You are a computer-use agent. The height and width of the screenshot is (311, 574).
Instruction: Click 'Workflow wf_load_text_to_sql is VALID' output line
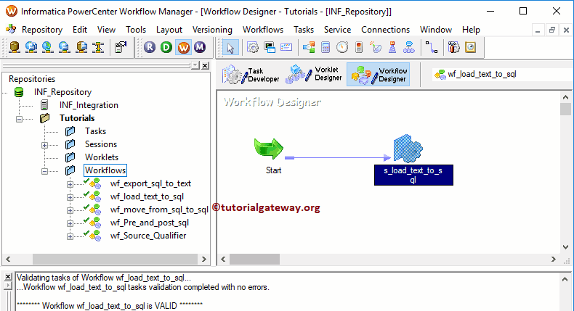click(110, 306)
